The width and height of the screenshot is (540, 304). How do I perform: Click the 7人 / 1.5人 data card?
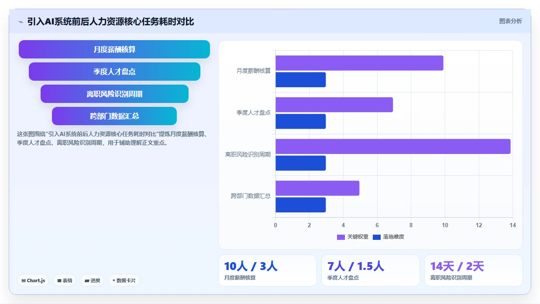pos(371,270)
